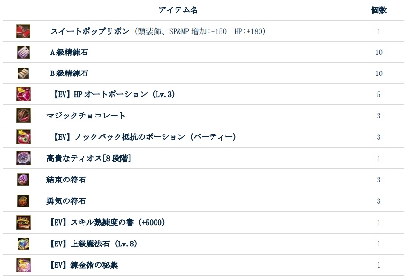This screenshot has height=280, width=407.
Task: Click the スイートポップリボン item name
Action: click(x=90, y=31)
